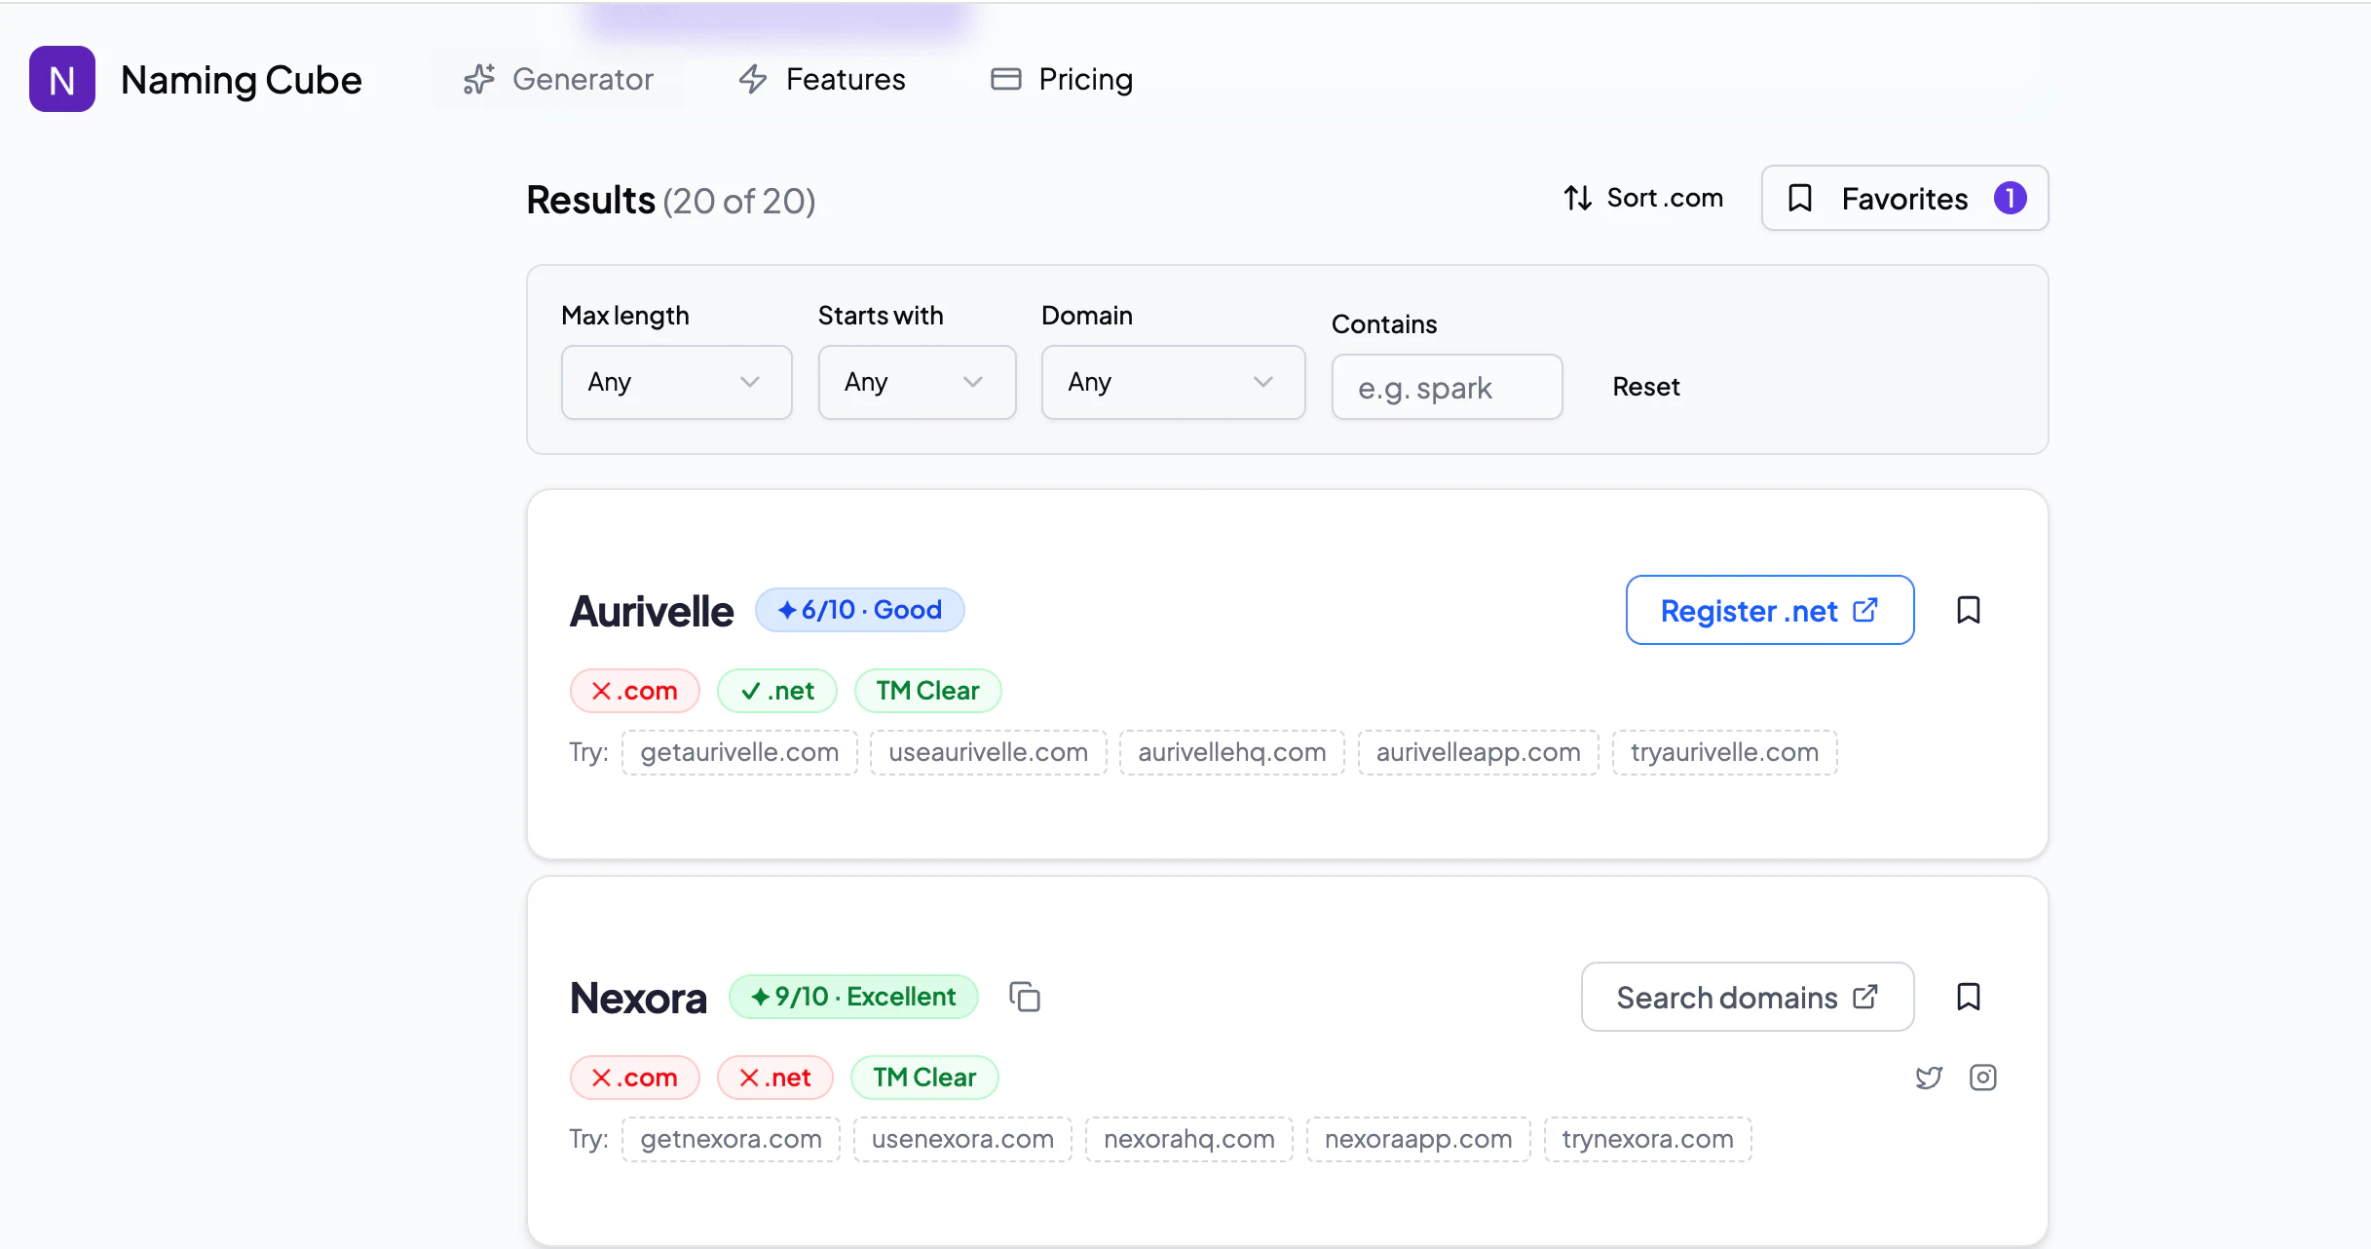Click the Register .net button
Screen dimensions: 2371x1249
[1769, 610]
